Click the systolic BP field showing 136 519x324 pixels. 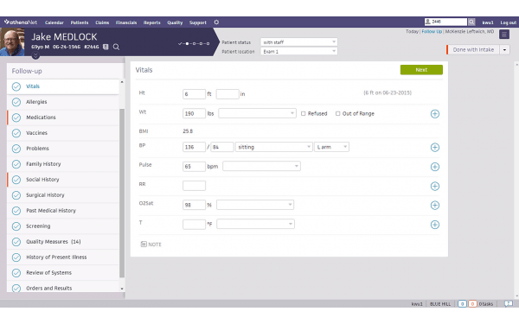point(194,147)
